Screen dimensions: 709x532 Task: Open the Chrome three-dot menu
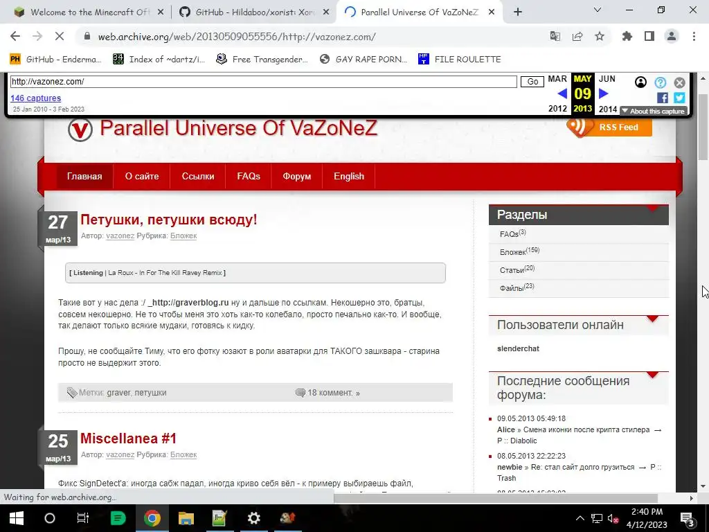pos(694,36)
